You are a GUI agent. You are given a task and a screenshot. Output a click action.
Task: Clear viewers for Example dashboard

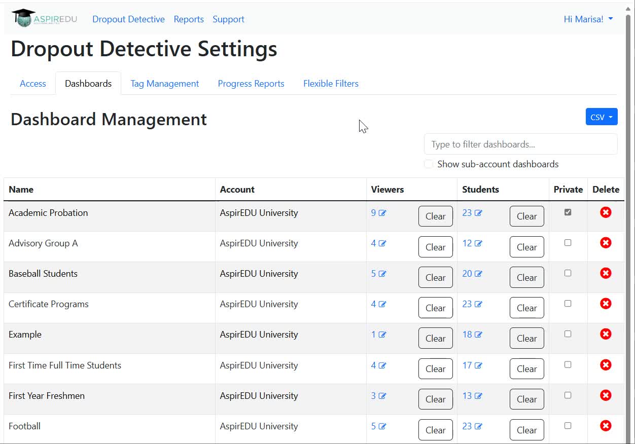pos(436,338)
